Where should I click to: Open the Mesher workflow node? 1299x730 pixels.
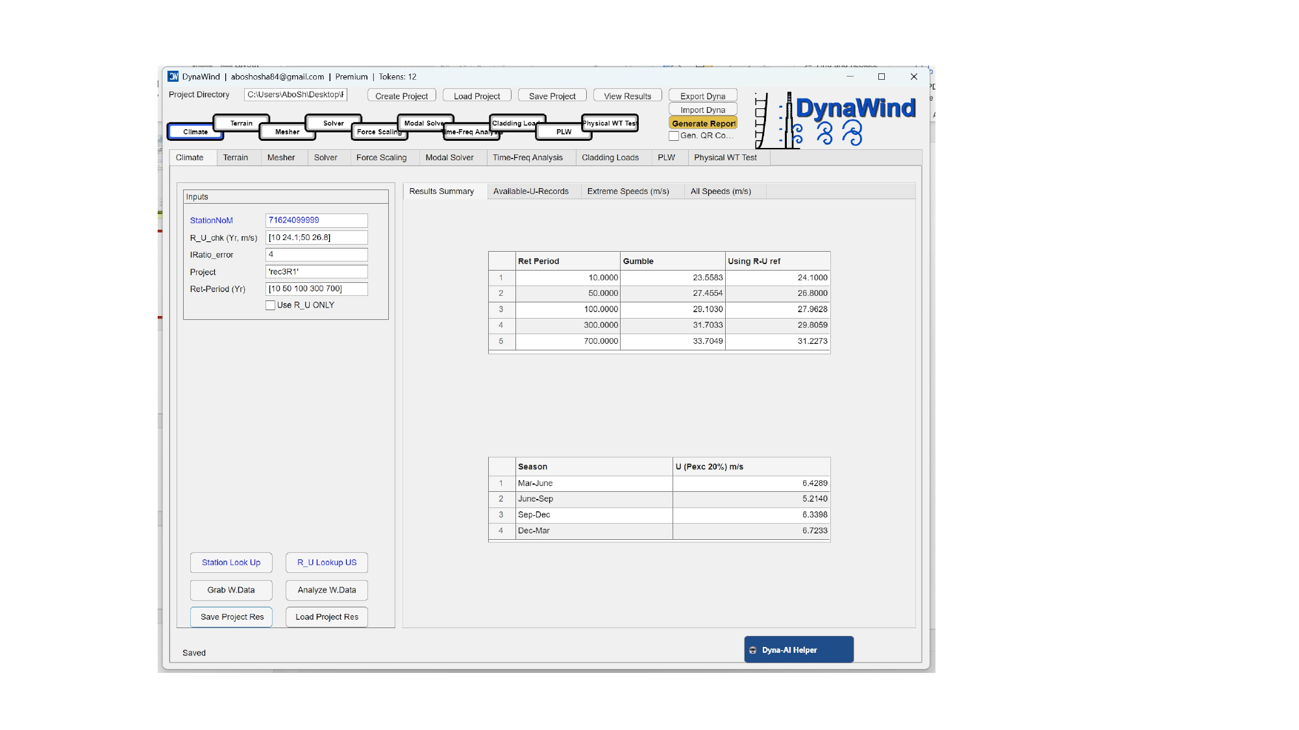(286, 132)
